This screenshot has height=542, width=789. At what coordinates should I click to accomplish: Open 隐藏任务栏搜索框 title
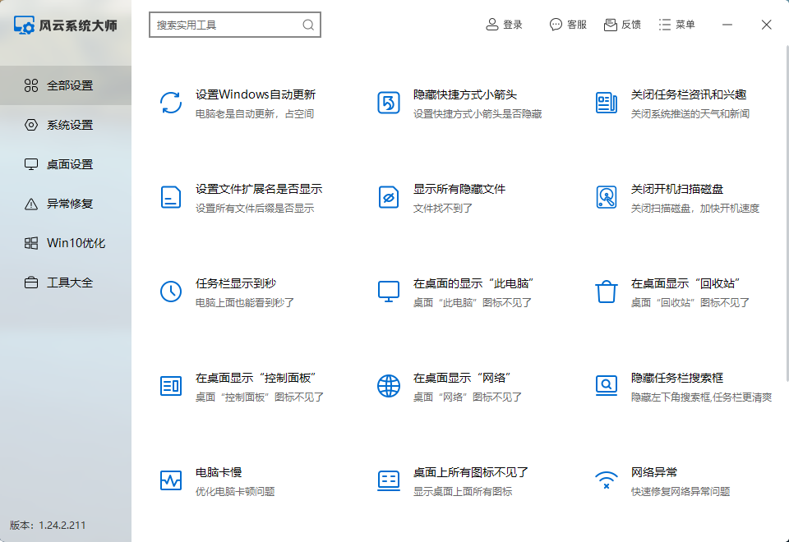click(x=677, y=378)
